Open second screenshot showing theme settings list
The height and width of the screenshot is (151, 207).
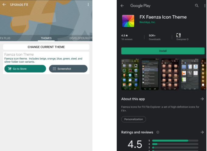pos(150,74)
